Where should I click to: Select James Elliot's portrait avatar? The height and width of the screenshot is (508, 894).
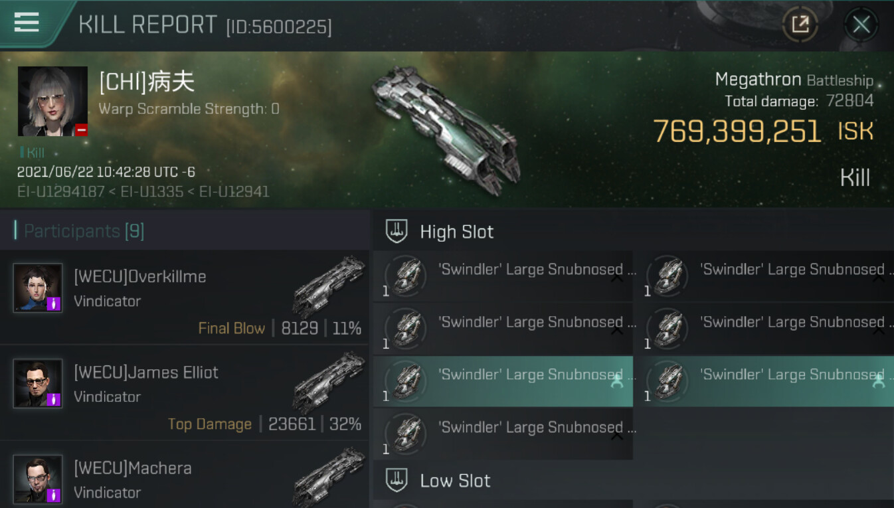click(x=38, y=383)
